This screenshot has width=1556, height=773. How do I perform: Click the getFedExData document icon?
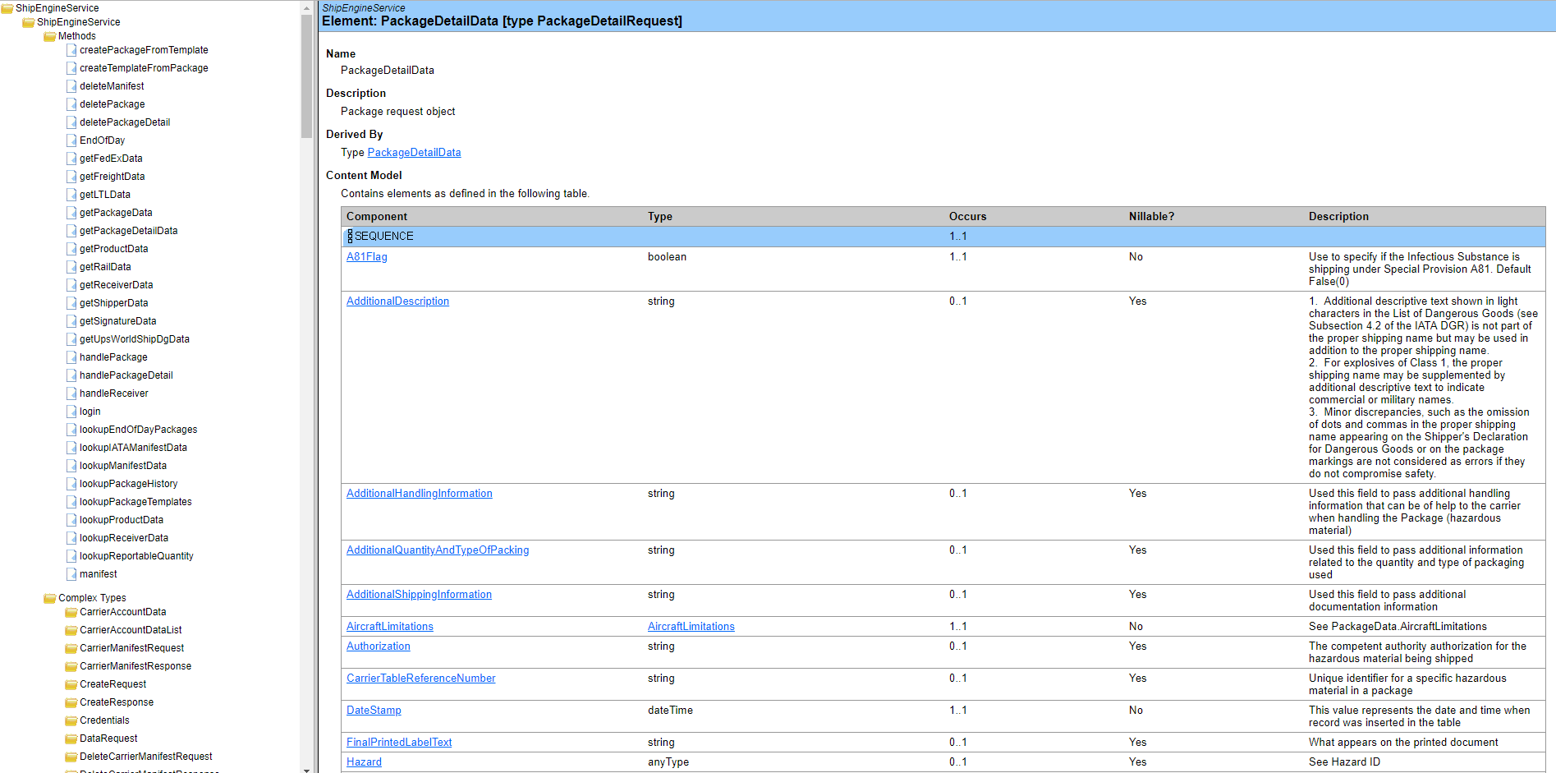71,159
